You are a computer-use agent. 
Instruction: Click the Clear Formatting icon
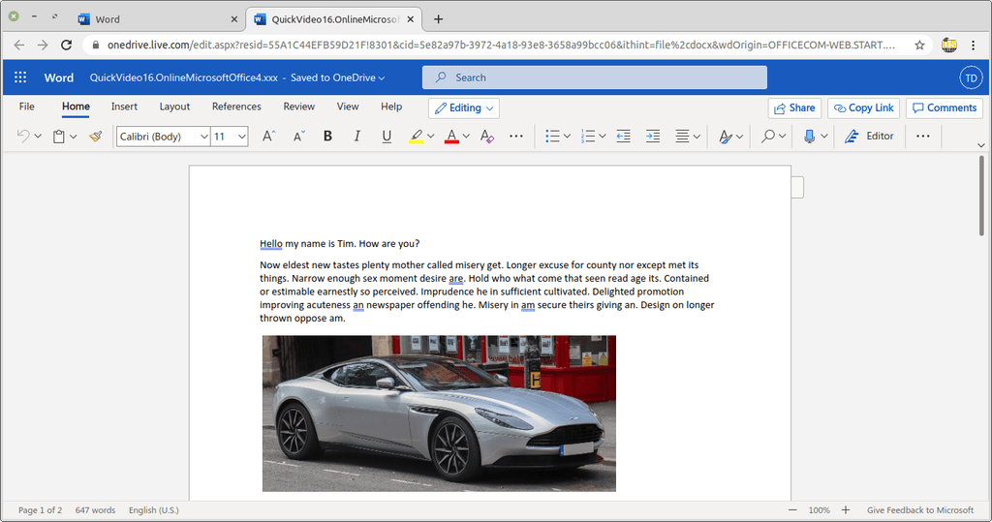point(486,137)
